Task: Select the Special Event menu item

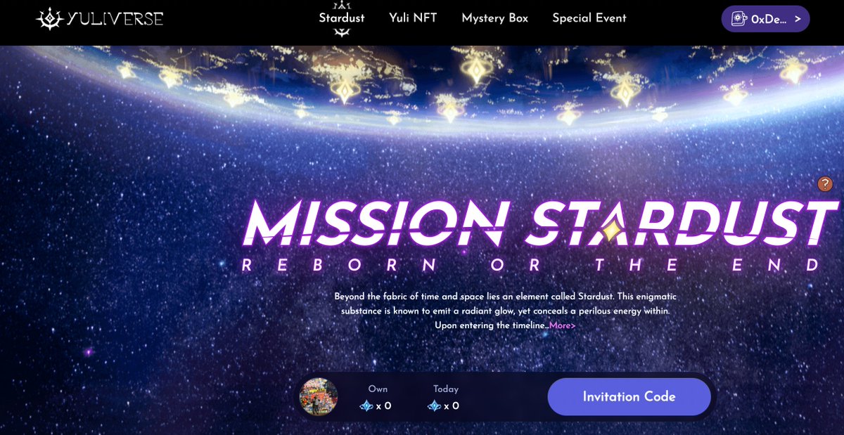Action: pyautogui.click(x=589, y=18)
